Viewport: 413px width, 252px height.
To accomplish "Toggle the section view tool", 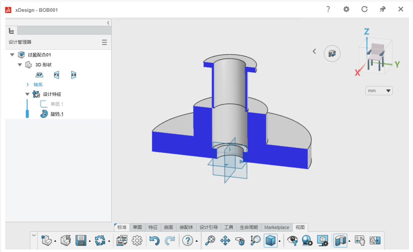I will (x=340, y=241).
